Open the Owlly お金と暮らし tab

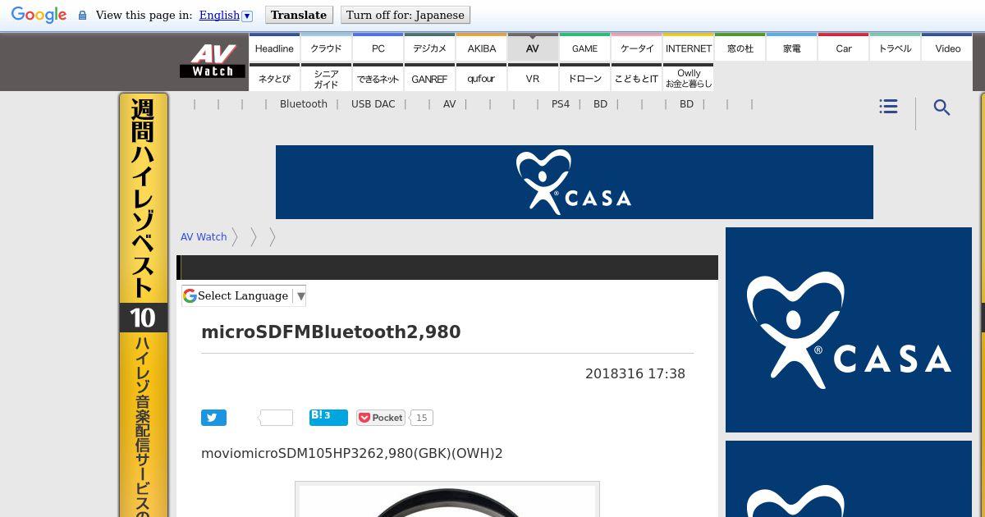point(688,78)
